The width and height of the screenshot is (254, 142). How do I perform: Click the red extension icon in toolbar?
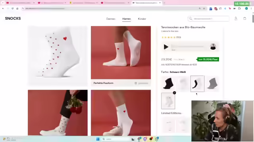pyautogui.click(x=216, y=9)
